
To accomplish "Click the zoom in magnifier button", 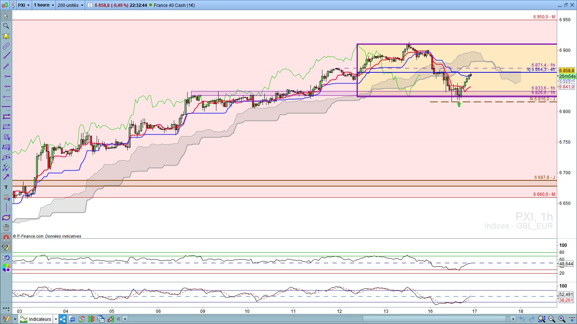I will pyautogui.click(x=562, y=319).
